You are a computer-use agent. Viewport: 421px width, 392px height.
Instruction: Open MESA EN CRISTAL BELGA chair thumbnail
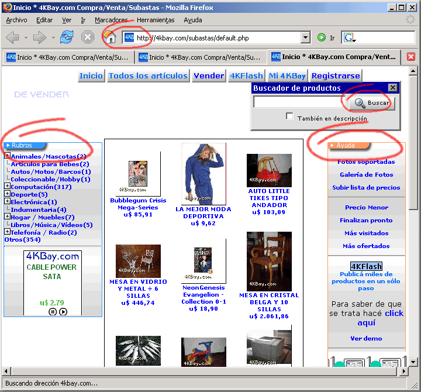(269, 261)
